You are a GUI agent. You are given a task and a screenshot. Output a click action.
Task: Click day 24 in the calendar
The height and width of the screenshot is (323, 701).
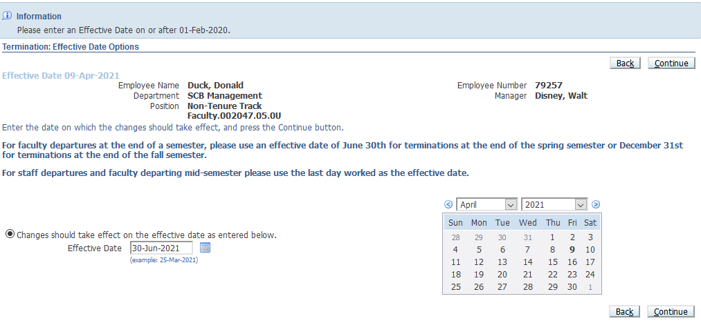click(x=590, y=275)
